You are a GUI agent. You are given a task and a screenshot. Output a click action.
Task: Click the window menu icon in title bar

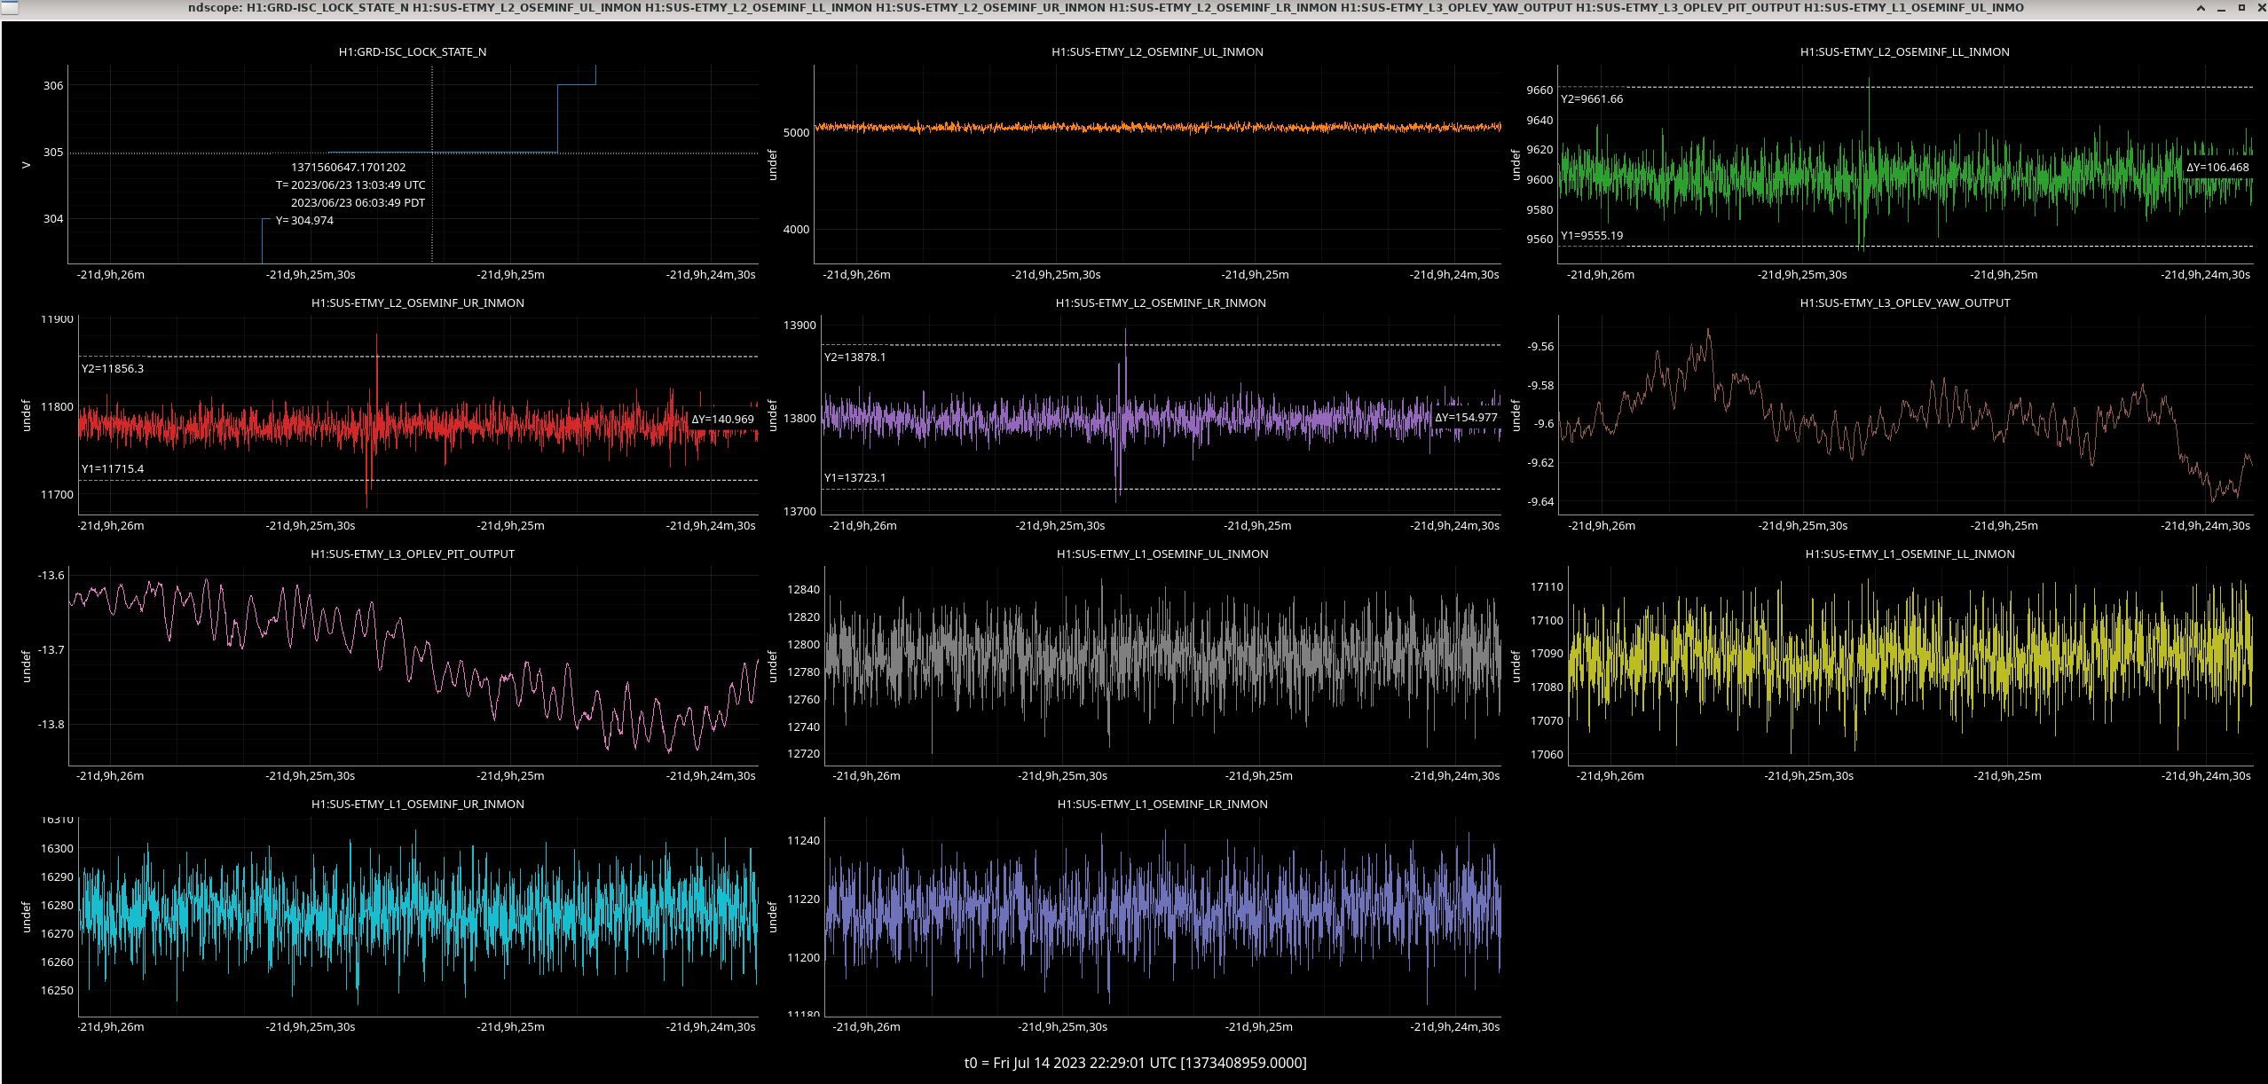(x=9, y=8)
